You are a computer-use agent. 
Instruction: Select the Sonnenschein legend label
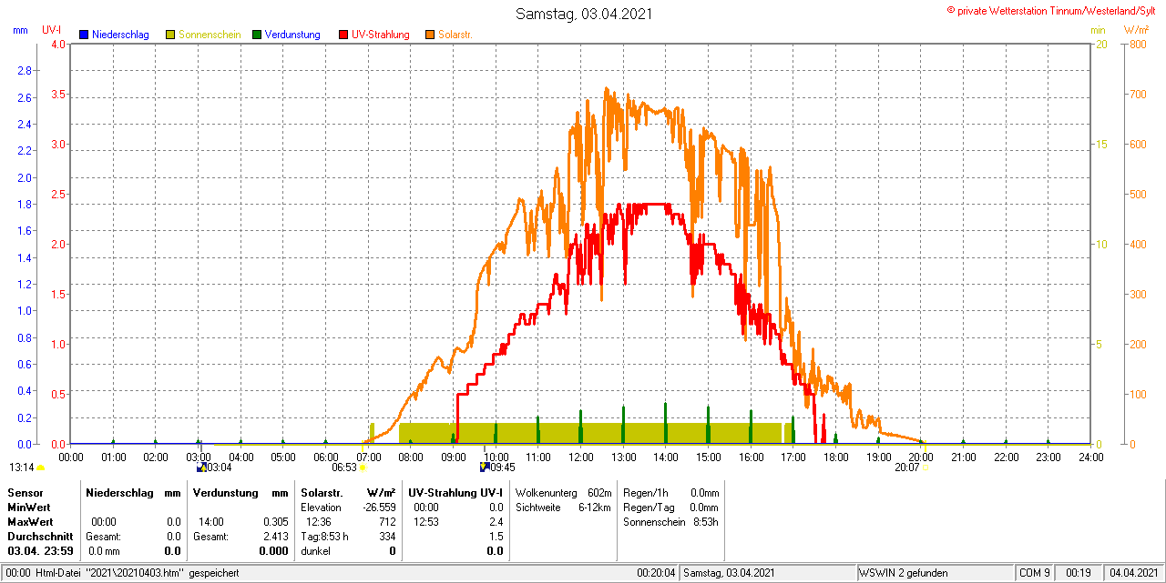[x=210, y=35]
